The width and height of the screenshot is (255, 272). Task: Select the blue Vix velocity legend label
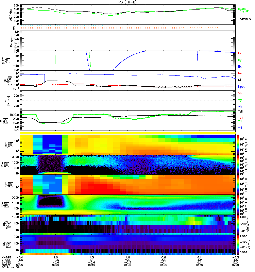click(x=240, y=106)
